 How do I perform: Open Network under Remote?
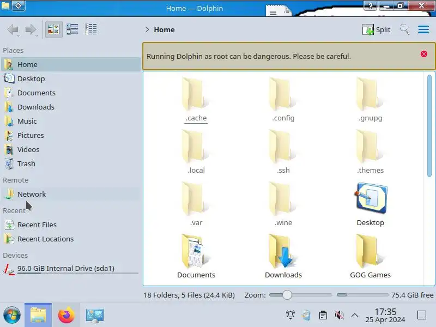pos(71,194)
